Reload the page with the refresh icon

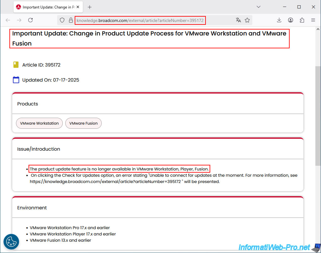tap(30, 20)
